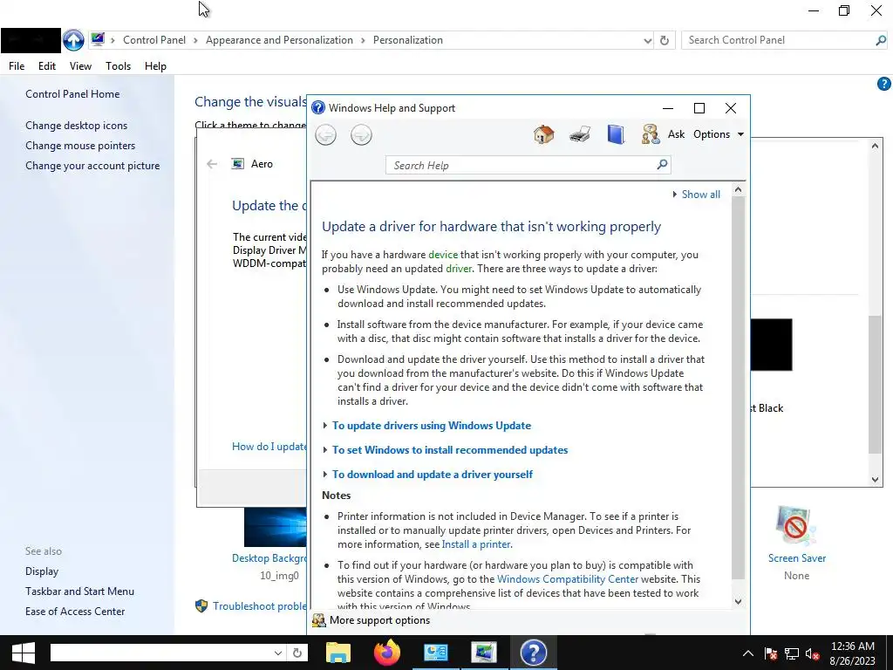This screenshot has width=893, height=670.
Task: Browse Help contents book icon
Action: 616,134
